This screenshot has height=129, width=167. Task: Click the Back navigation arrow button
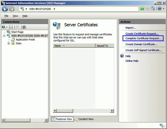pos(5,9)
